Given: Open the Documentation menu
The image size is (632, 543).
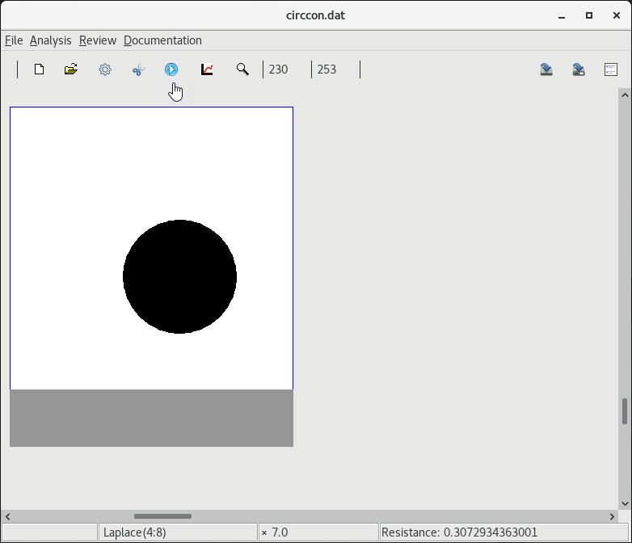Looking at the screenshot, I should point(162,40).
